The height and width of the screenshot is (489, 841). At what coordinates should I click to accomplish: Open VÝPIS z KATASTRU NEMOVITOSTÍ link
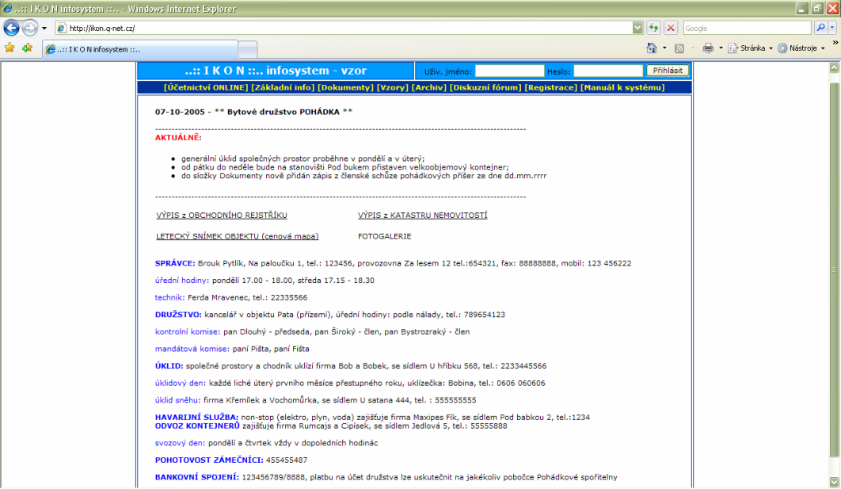(x=422, y=216)
